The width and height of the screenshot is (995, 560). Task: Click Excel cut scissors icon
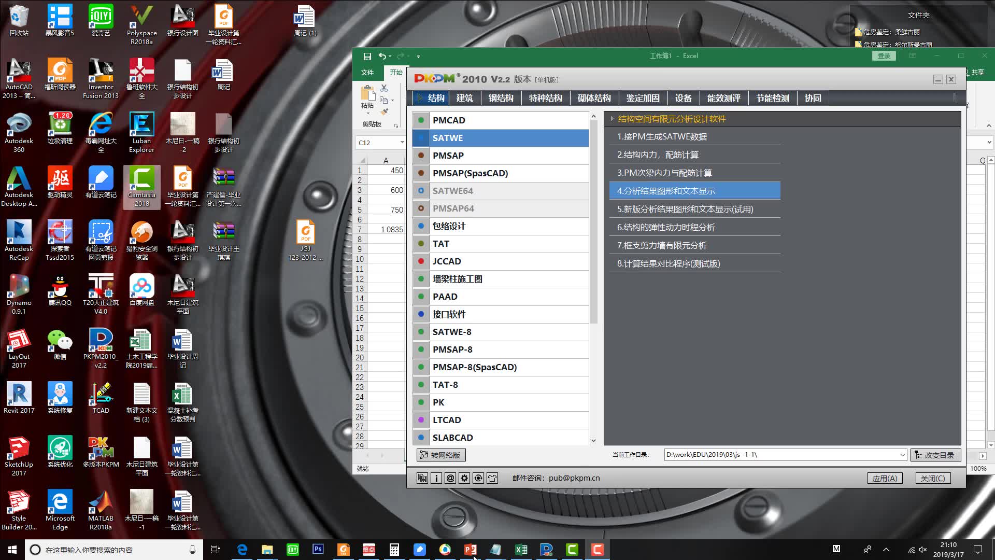click(x=384, y=88)
